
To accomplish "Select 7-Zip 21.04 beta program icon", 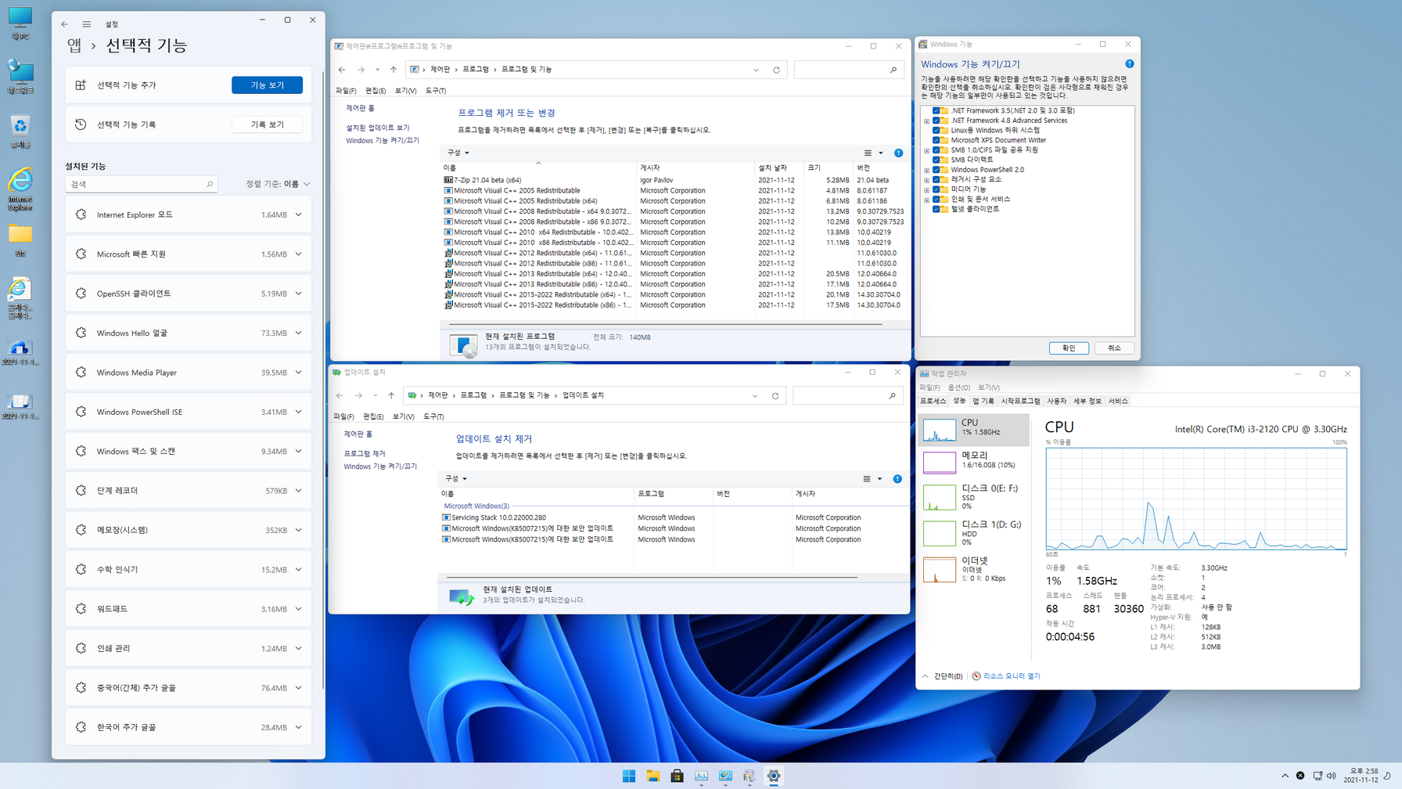I will [x=448, y=180].
